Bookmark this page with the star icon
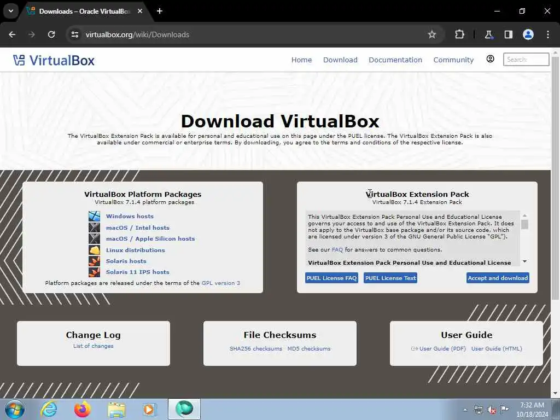Image resolution: width=560 pixels, height=420 pixels. pyautogui.click(x=432, y=34)
